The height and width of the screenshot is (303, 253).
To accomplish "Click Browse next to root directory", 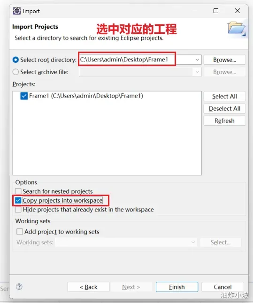I will point(224,60).
